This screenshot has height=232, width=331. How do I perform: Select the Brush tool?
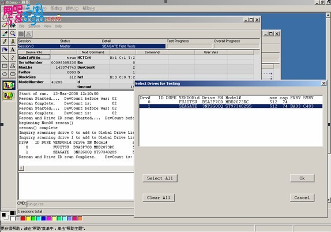pos(13,42)
